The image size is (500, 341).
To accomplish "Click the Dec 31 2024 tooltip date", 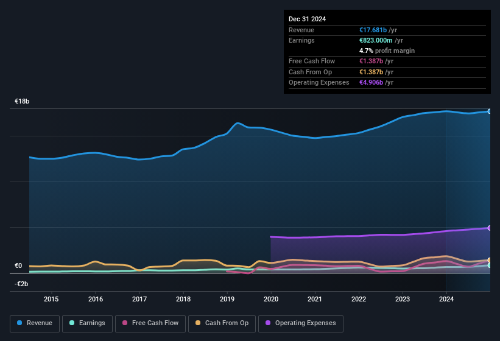I will point(307,19).
